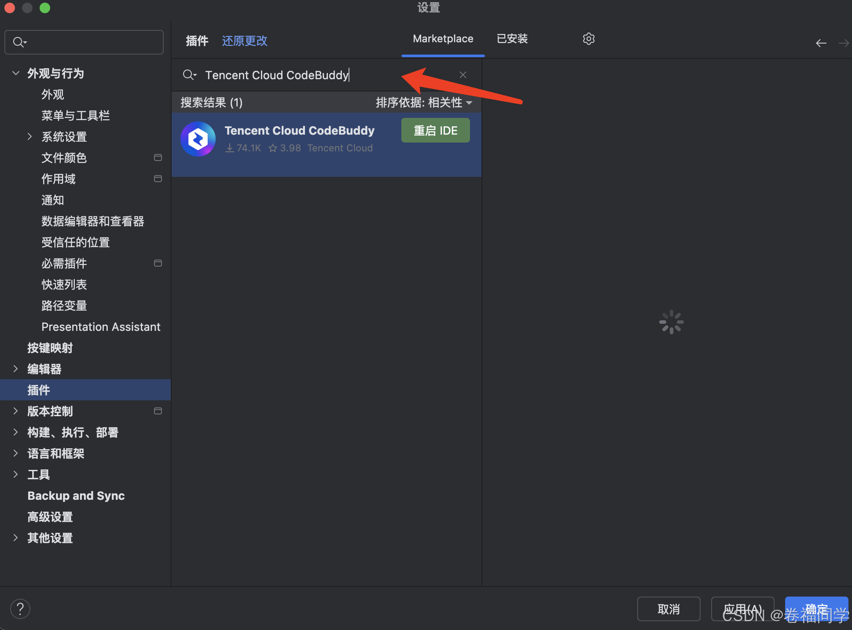
Task: Click the 还原更改 link
Action: click(244, 41)
